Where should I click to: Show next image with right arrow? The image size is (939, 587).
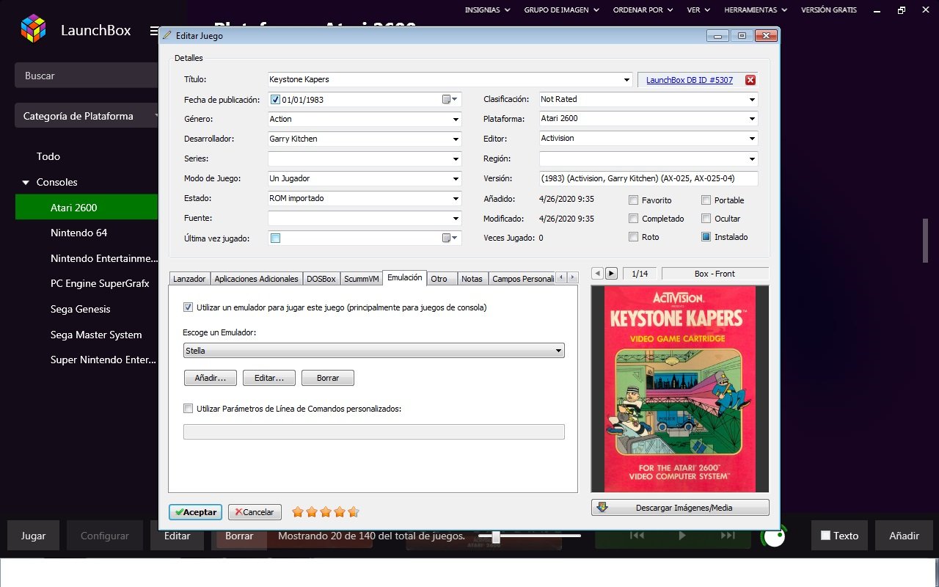click(611, 274)
